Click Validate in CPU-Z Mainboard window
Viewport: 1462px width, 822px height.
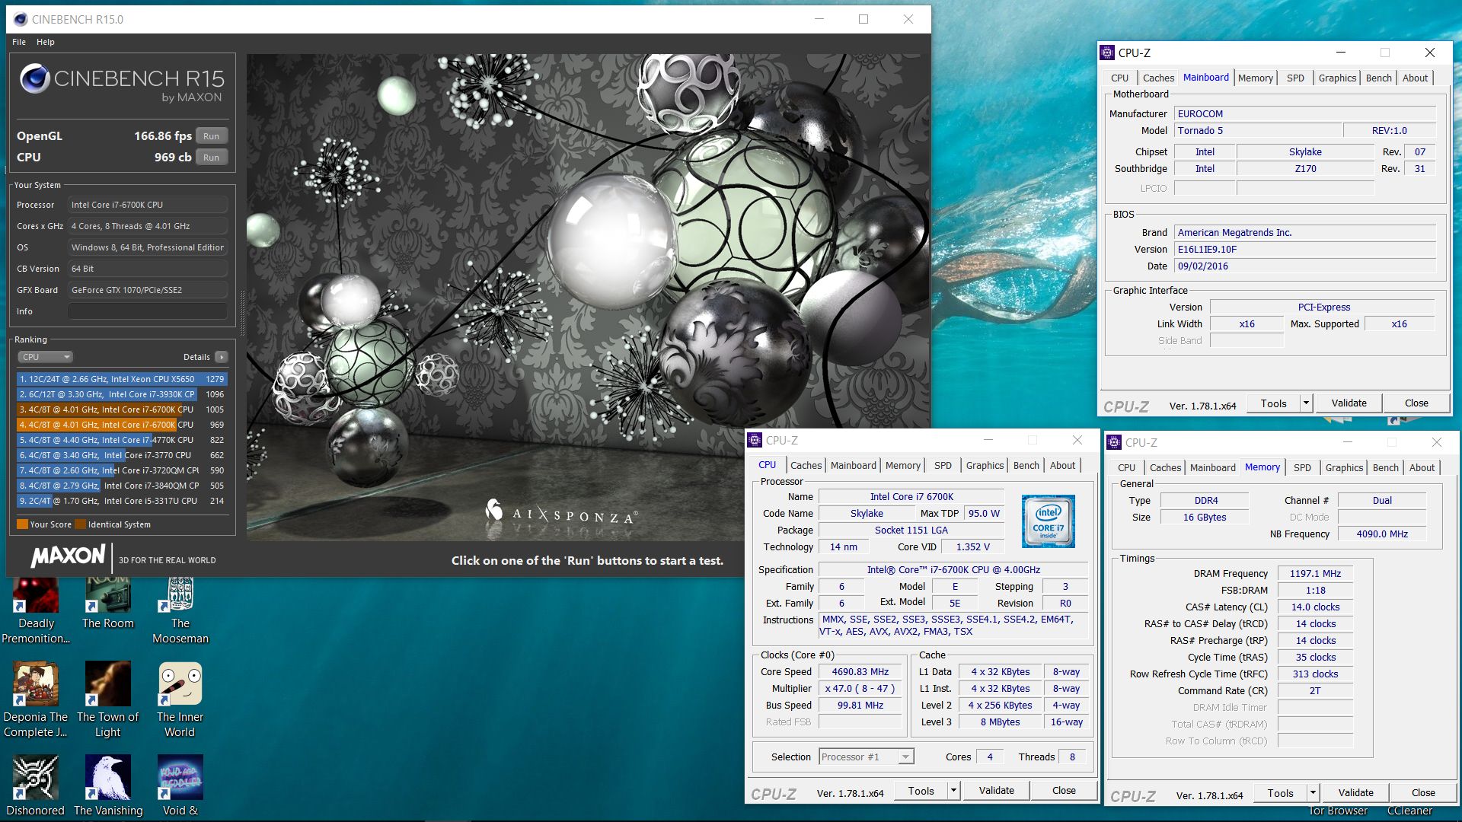(1349, 403)
